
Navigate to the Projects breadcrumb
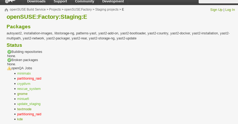pos(55,10)
